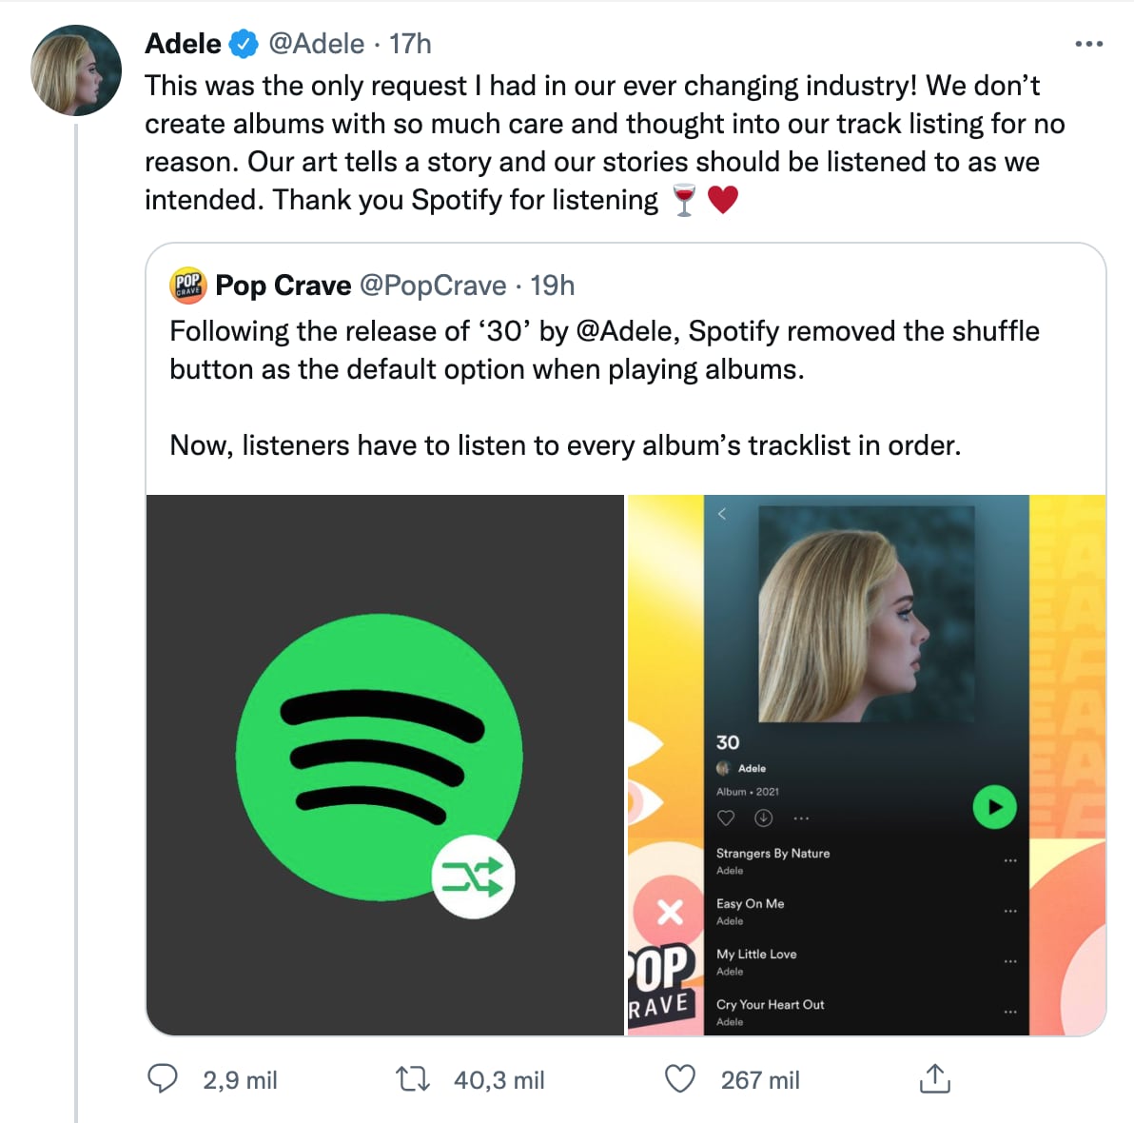
Task: Click the Pop Crave avatar logo
Action: [187, 286]
